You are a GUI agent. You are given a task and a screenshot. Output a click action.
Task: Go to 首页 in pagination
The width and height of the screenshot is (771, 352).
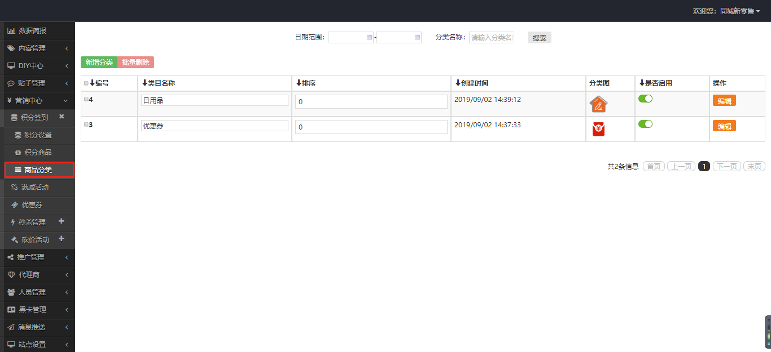(x=654, y=166)
